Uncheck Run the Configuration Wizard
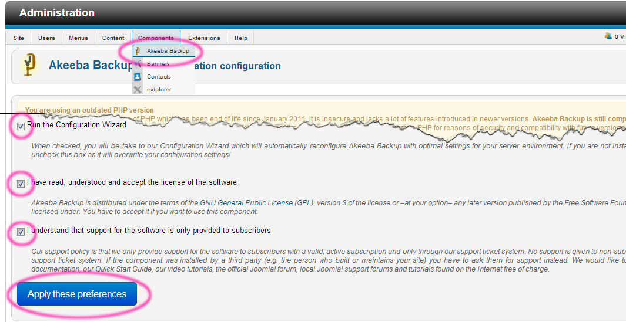Image resolution: width=626 pixels, height=322 pixels. tap(21, 126)
